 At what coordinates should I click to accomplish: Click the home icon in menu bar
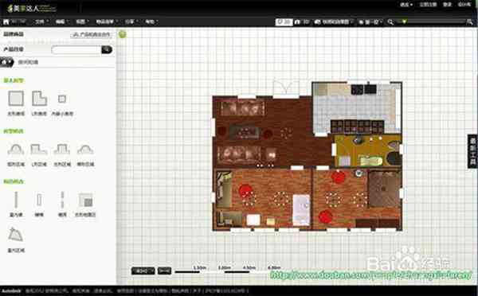click(6, 22)
